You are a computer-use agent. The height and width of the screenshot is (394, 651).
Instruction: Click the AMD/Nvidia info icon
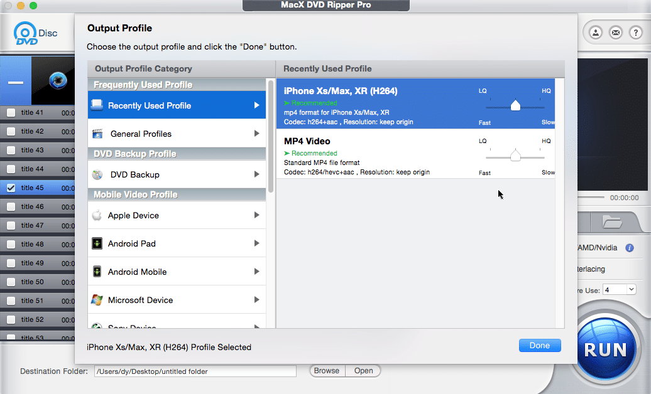coord(630,247)
